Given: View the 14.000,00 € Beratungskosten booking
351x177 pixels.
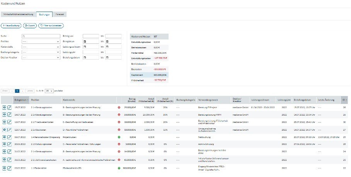Looking at the screenshot, I should [4, 152].
